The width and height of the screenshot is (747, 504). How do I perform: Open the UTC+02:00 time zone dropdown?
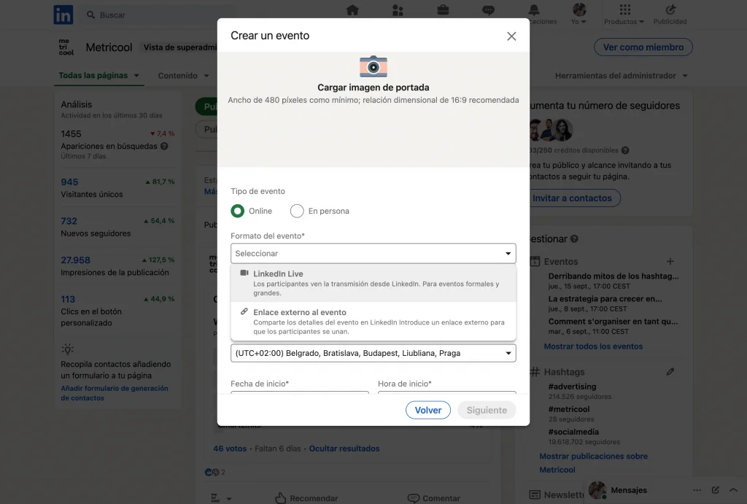point(373,353)
